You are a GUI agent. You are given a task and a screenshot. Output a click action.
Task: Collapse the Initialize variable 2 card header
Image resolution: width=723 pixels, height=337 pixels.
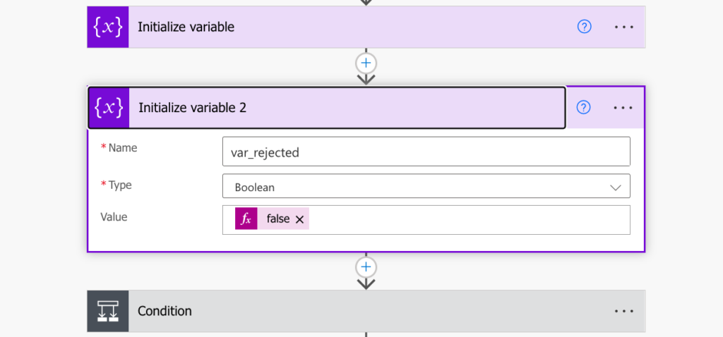point(326,108)
